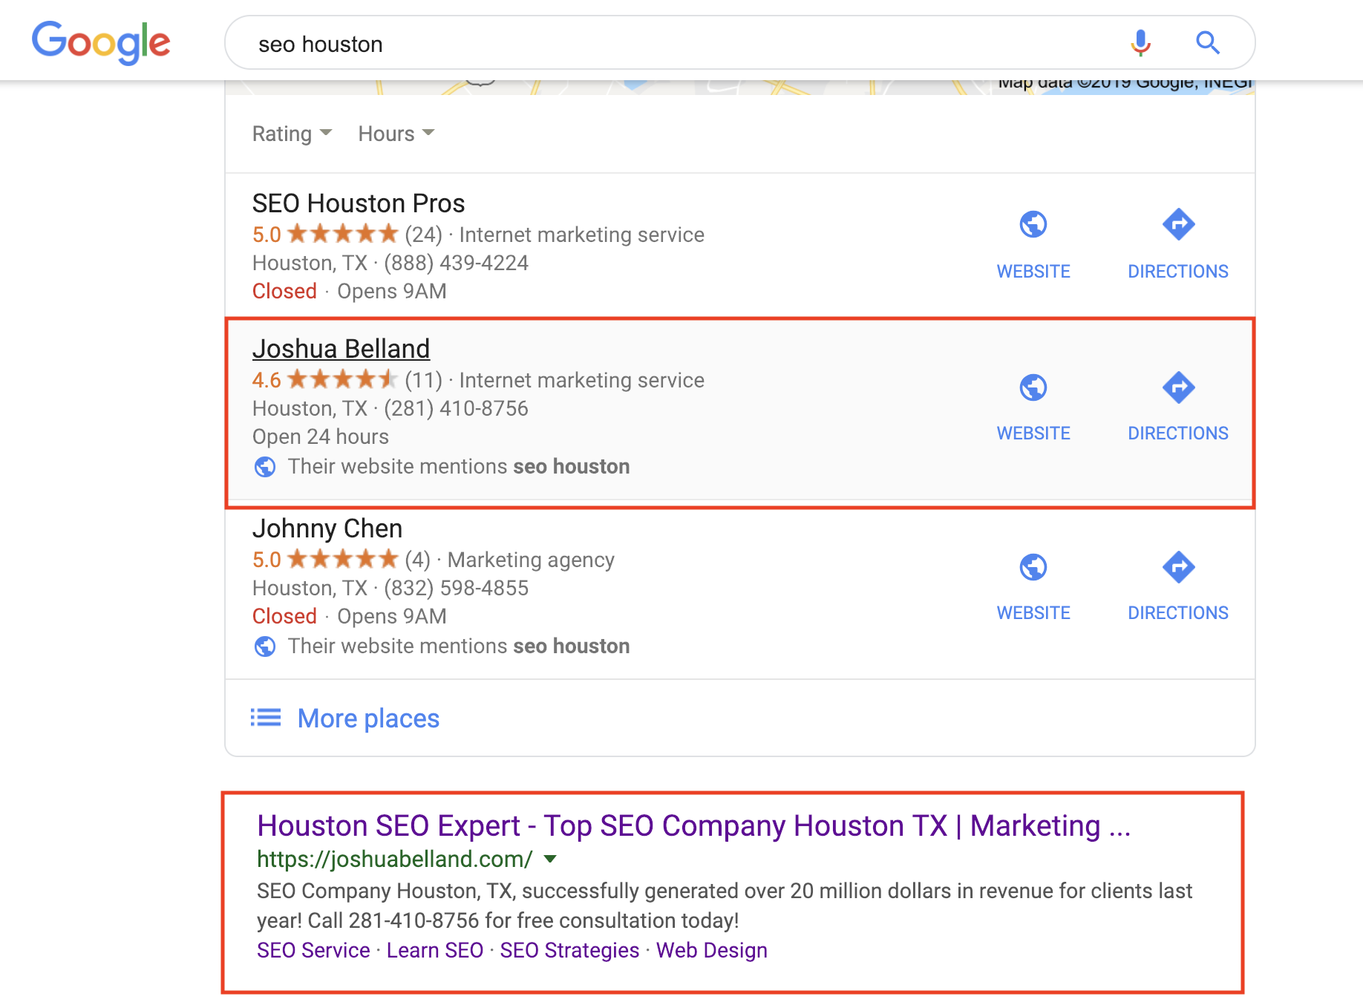The image size is (1363, 1008).
Task: Open Joshua Belland website globe icon
Action: pos(1033,387)
